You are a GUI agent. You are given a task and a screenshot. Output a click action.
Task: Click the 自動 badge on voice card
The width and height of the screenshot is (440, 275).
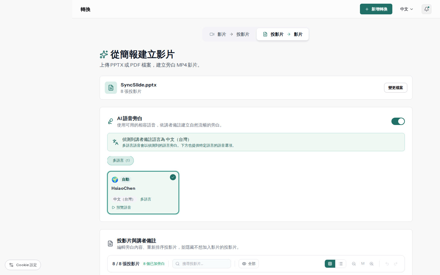tap(126, 179)
